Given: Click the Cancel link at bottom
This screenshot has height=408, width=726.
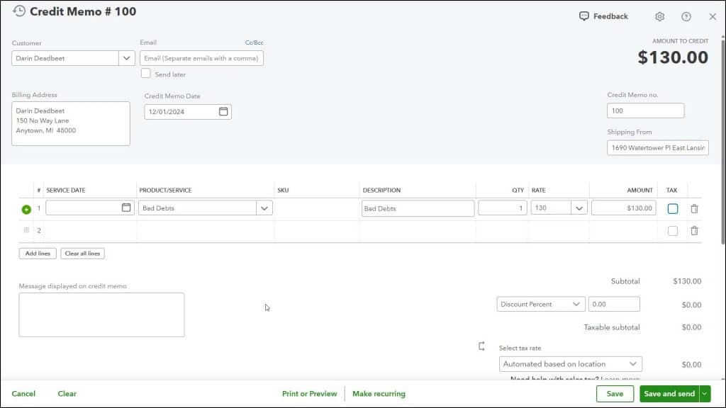Looking at the screenshot, I should 23,394.
